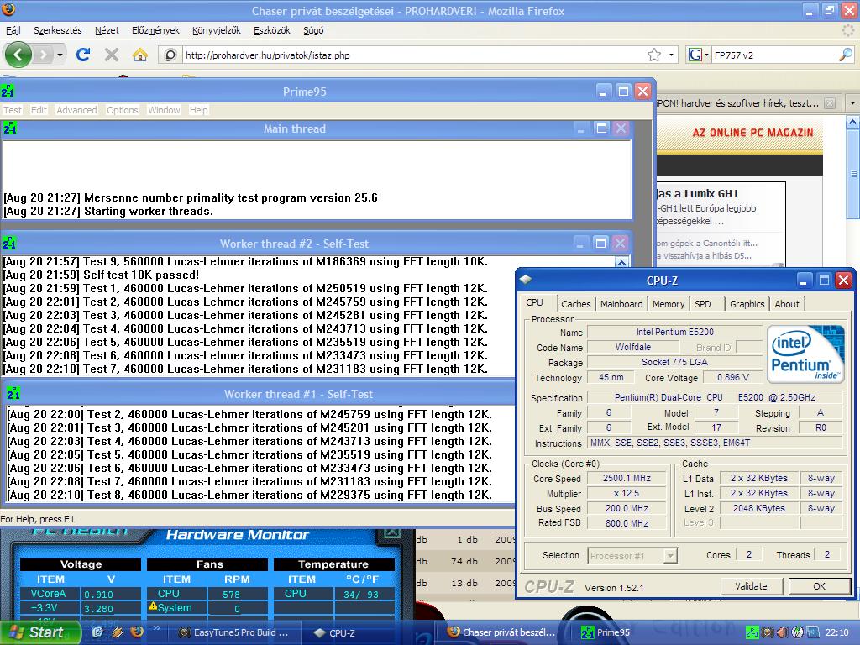Viewport: 860px width, 645px height.
Task: Click Main thread window icon
Action: [x=10, y=128]
